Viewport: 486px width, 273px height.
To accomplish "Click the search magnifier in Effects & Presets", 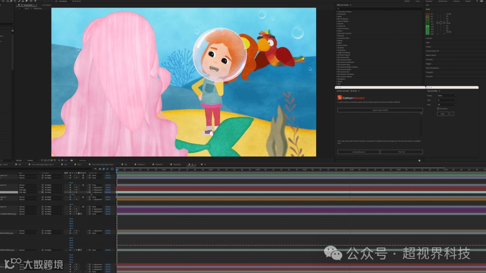I will point(338,9).
